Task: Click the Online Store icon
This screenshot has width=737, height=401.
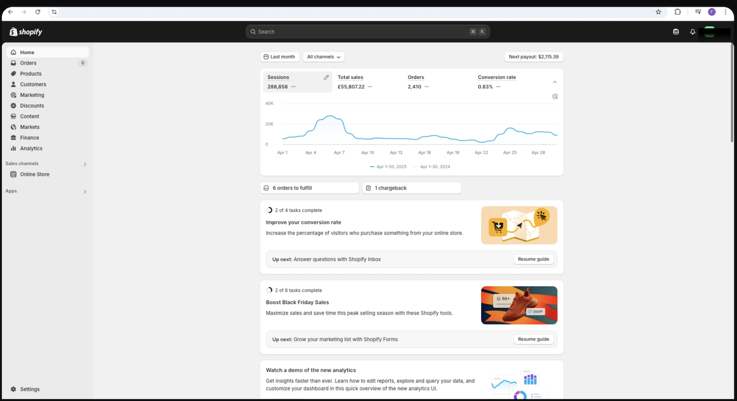Action: (x=13, y=174)
